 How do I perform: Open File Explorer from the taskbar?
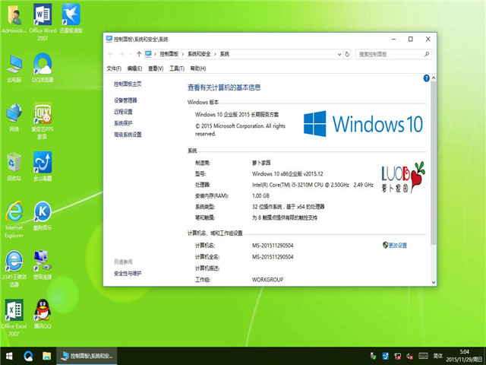tap(46, 356)
